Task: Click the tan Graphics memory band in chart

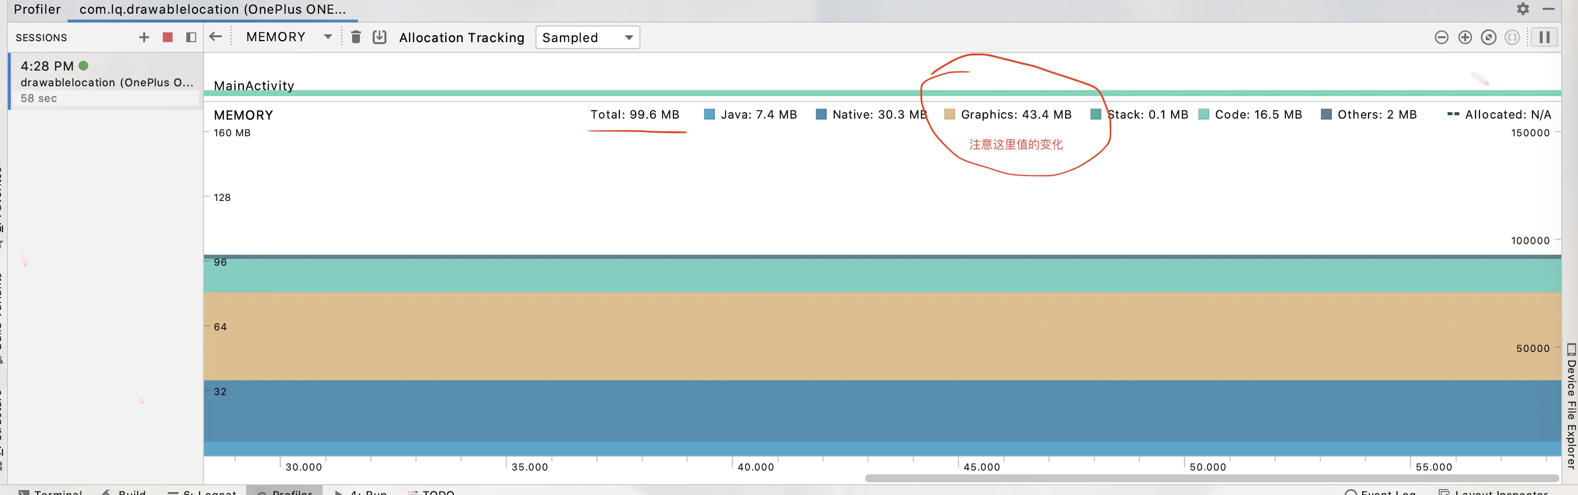Action: point(882,337)
